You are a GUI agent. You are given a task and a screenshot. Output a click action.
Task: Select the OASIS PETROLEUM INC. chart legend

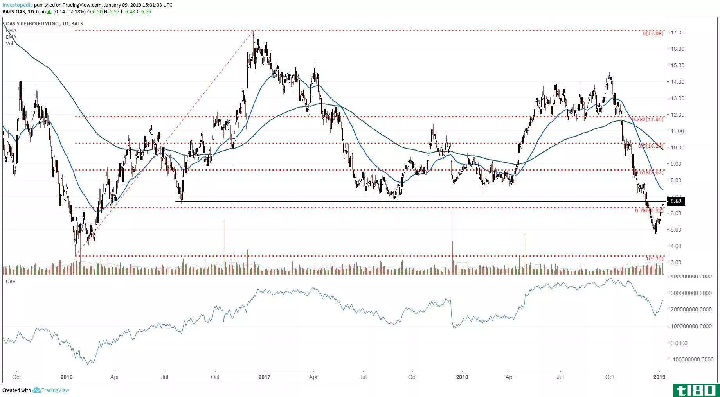tap(44, 24)
